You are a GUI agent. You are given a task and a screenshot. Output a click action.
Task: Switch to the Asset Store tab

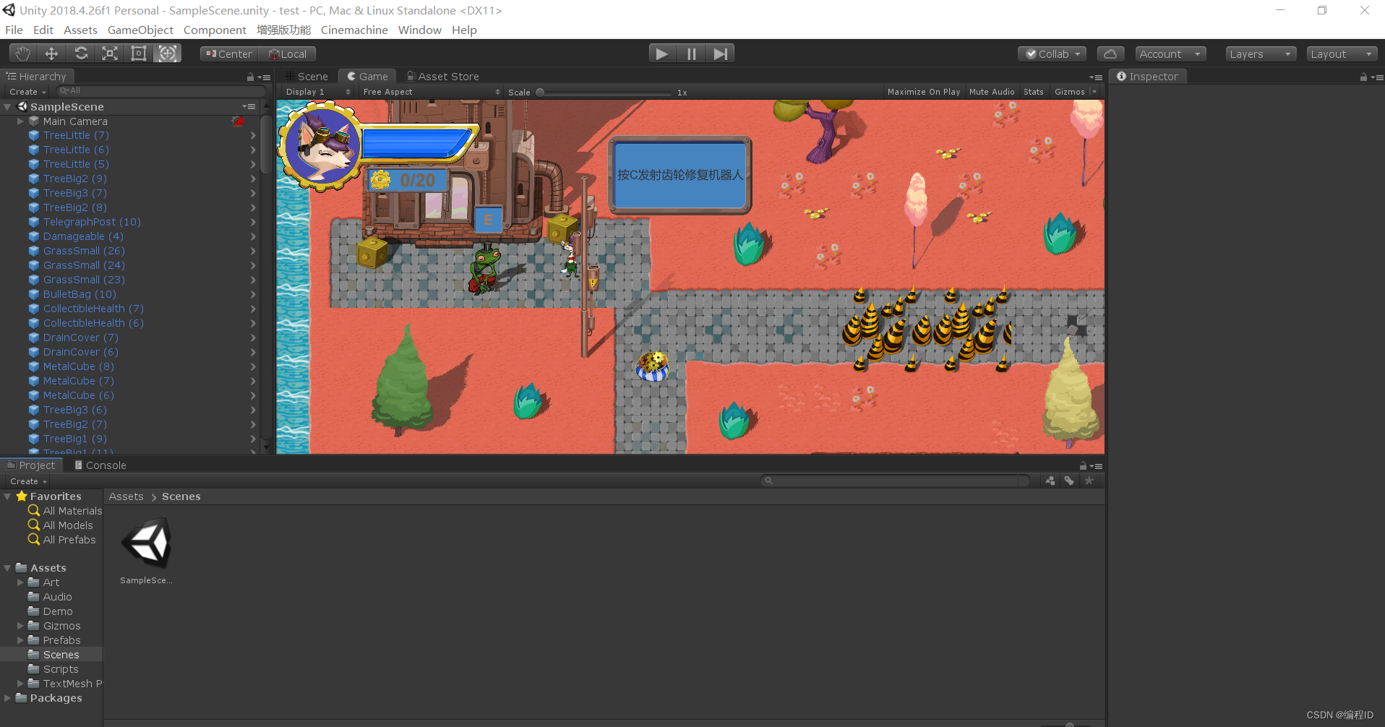443,76
